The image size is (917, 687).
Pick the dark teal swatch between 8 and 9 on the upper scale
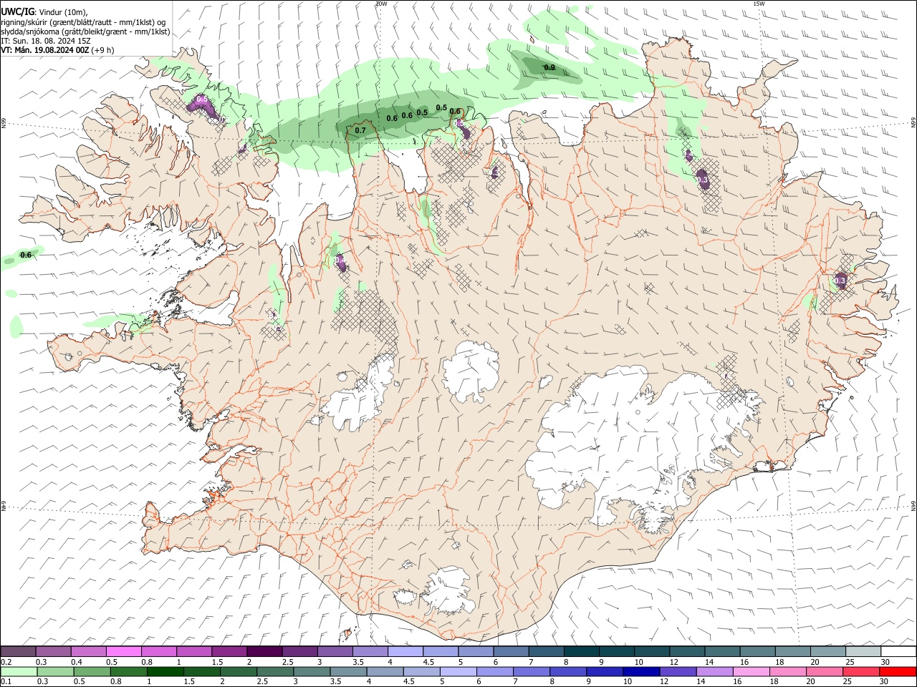tap(582, 652)
